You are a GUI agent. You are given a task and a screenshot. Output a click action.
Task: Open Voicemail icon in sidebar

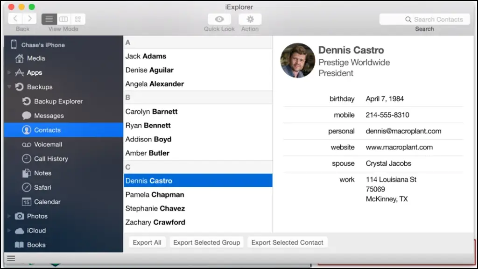pyautogui.click(x=27, y=145)
